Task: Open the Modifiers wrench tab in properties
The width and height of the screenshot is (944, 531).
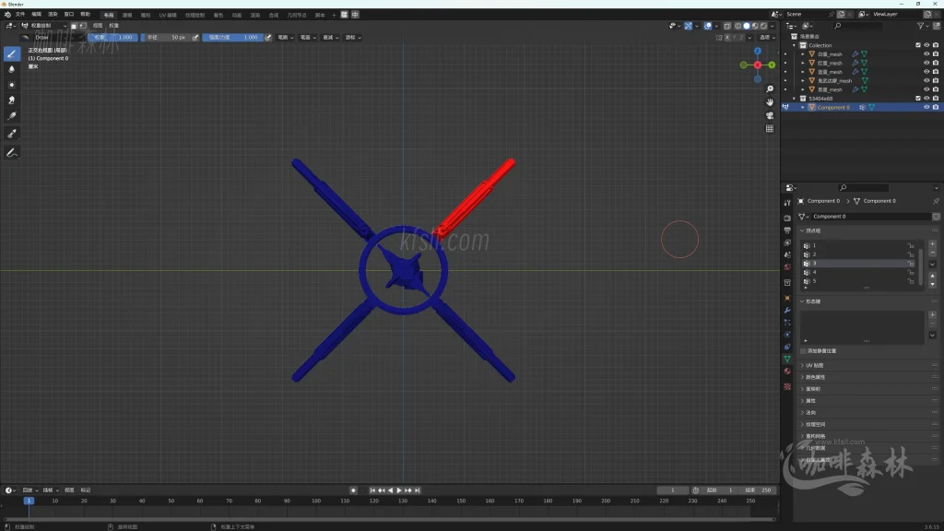Action: (787, 310)
